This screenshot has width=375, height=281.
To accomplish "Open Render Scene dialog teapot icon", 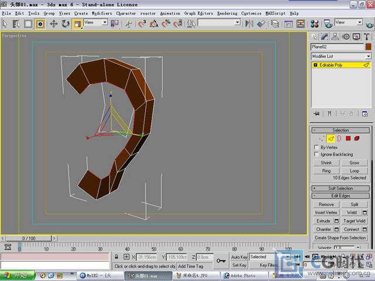I will click(328, 23).
